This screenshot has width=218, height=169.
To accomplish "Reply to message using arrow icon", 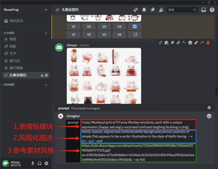I will (x=184, y=43).
